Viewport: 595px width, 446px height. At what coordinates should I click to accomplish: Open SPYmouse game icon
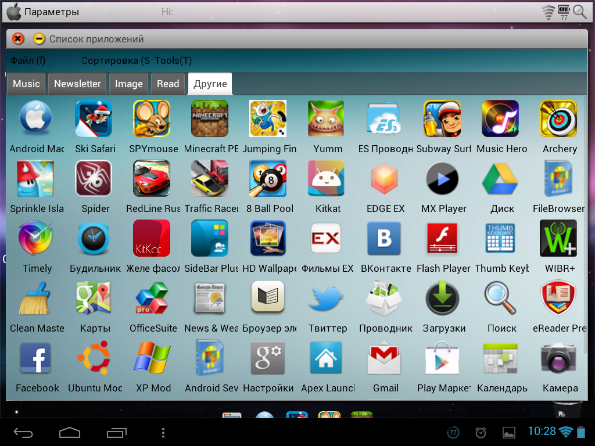click(x=152, y=118)
